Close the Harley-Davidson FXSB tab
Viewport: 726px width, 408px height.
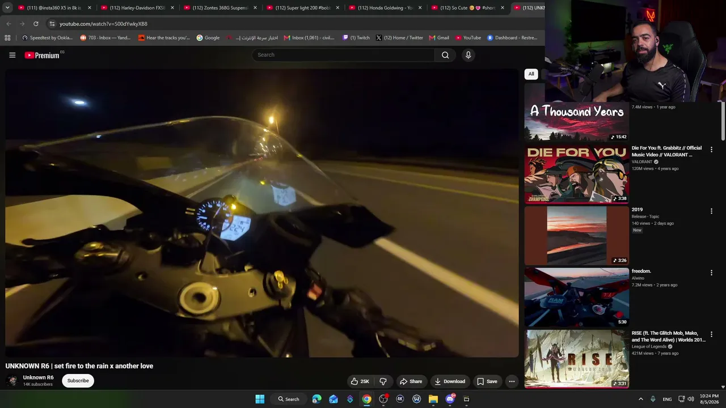tap(172, 8)
